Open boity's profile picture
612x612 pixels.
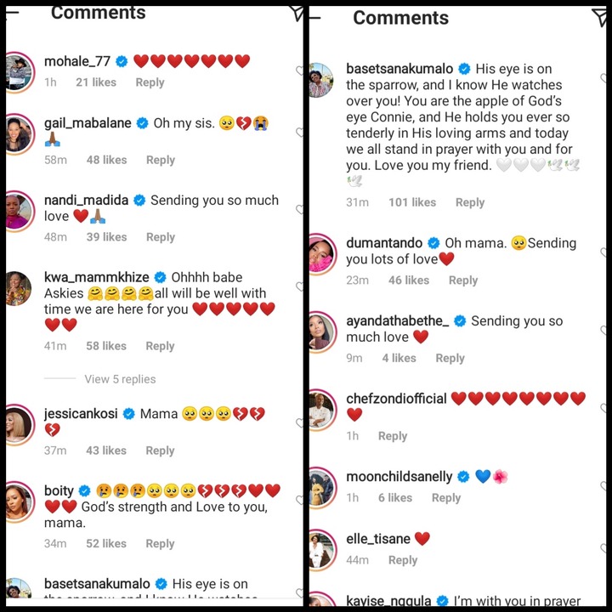pyautogui.click(x=19, y=502)
